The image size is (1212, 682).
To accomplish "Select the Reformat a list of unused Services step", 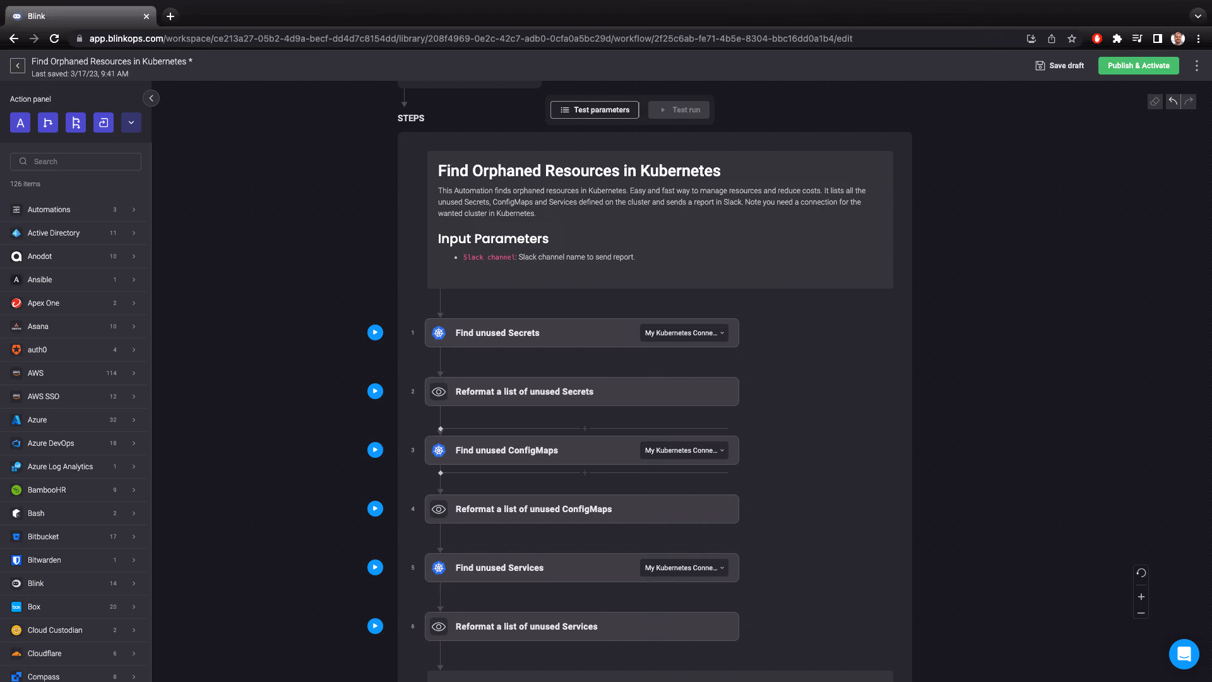I will [581, 626].
